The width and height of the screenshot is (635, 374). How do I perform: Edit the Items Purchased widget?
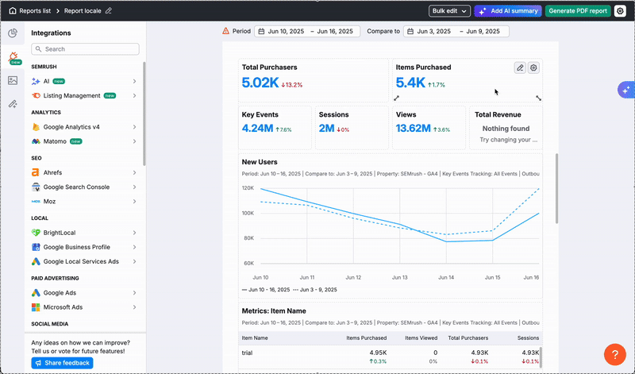point(520,68)
